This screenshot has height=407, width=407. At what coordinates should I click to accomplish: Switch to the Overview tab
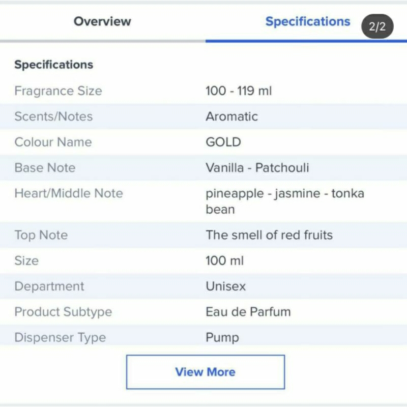pos(102,21)
